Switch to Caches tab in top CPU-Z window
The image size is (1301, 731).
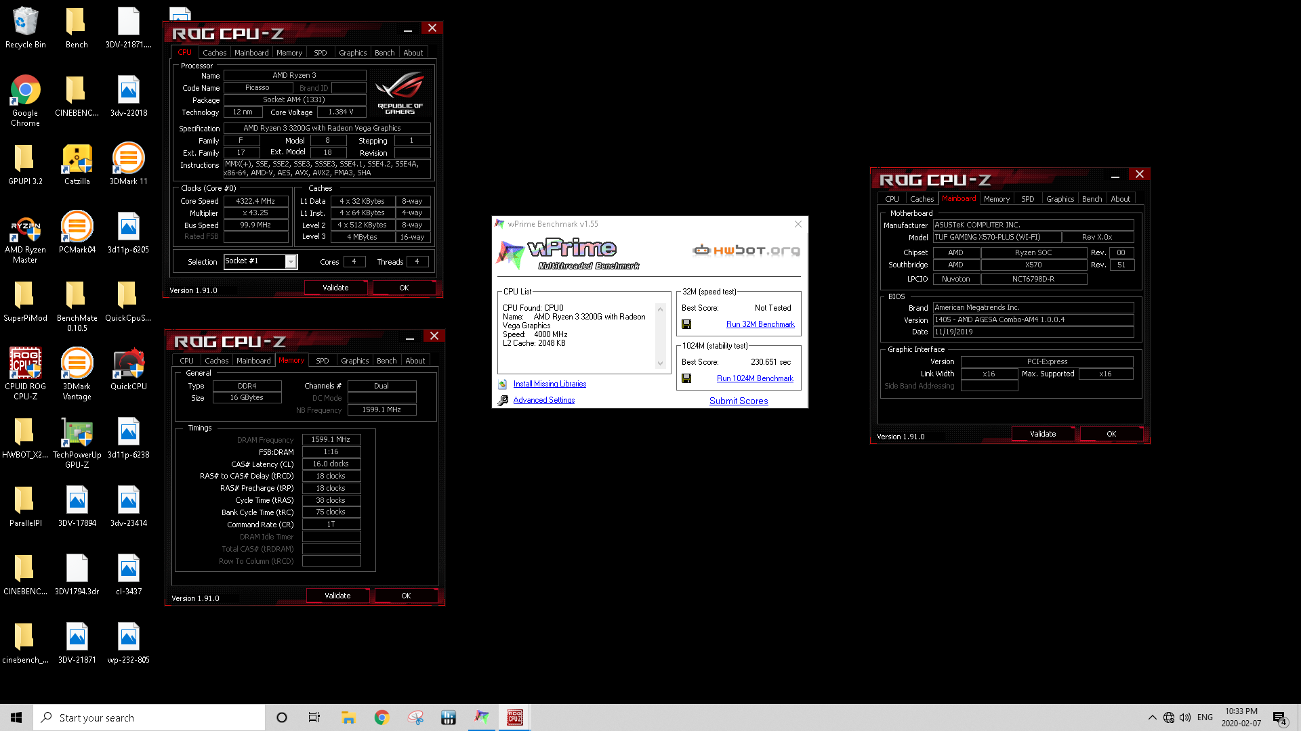tap(215, 53)
